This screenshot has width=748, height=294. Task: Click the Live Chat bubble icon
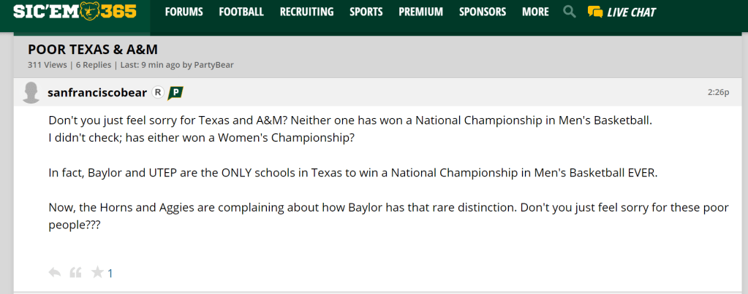(595, 12)
